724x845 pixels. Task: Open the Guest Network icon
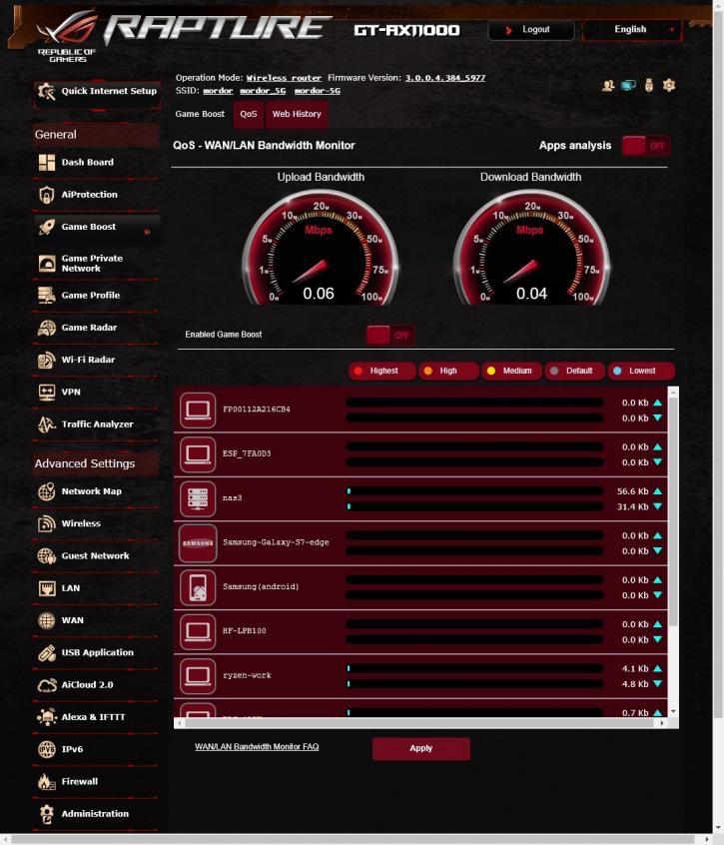pyautogui.click(x=47, y=556)
